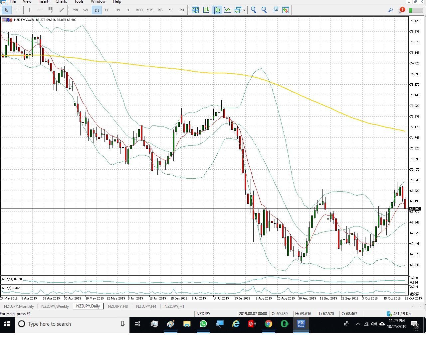Switch chart to bar chart mode
The width and height of the screenshot is (426, 340).
coord(206,10)
